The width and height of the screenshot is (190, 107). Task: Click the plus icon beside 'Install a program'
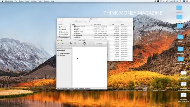point(58,53)
